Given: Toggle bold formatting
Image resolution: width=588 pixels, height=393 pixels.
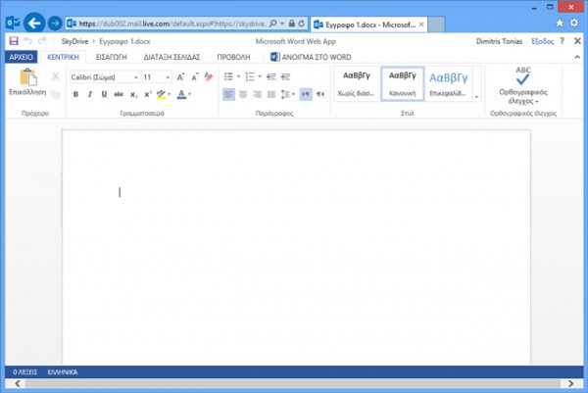Looking at the screenshot, I should pyautogui.click(x=75, y=94).
